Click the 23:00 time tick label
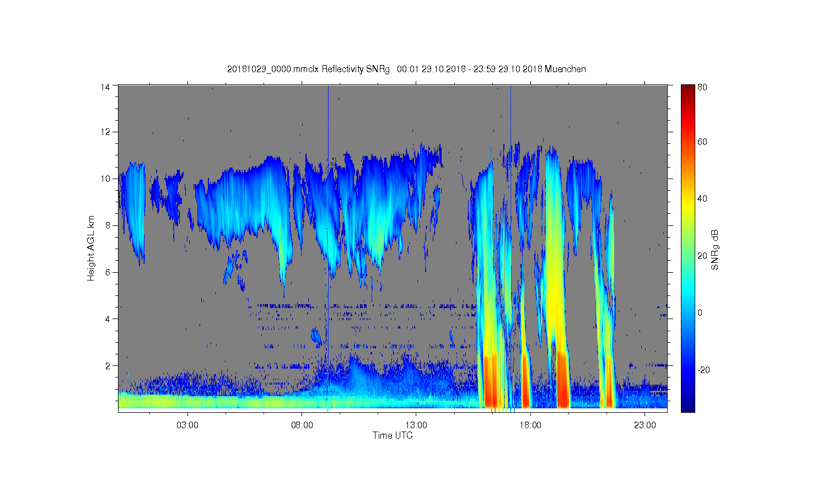The image size is (827, 496). coord(645,425)
